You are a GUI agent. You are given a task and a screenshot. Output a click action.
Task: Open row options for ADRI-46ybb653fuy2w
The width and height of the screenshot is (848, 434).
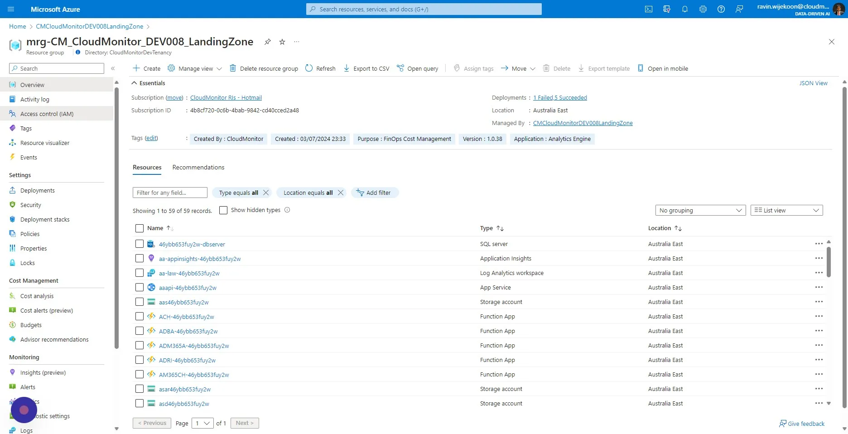point(819,360)
